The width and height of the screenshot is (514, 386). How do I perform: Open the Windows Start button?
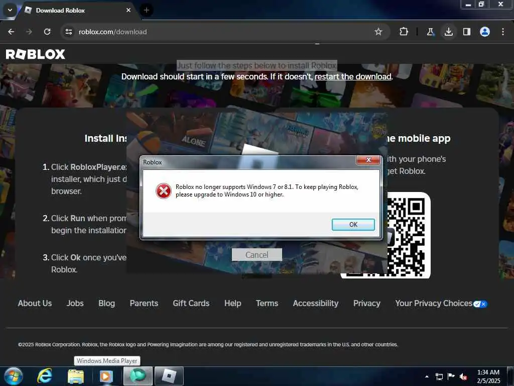click(x=14, y=376)
